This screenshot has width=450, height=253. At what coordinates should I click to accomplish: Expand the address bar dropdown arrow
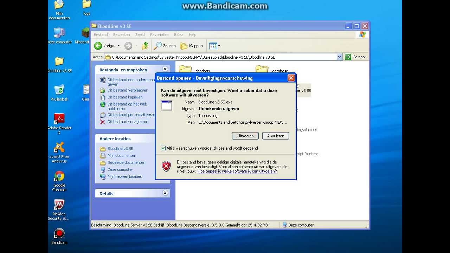point(339,57)
